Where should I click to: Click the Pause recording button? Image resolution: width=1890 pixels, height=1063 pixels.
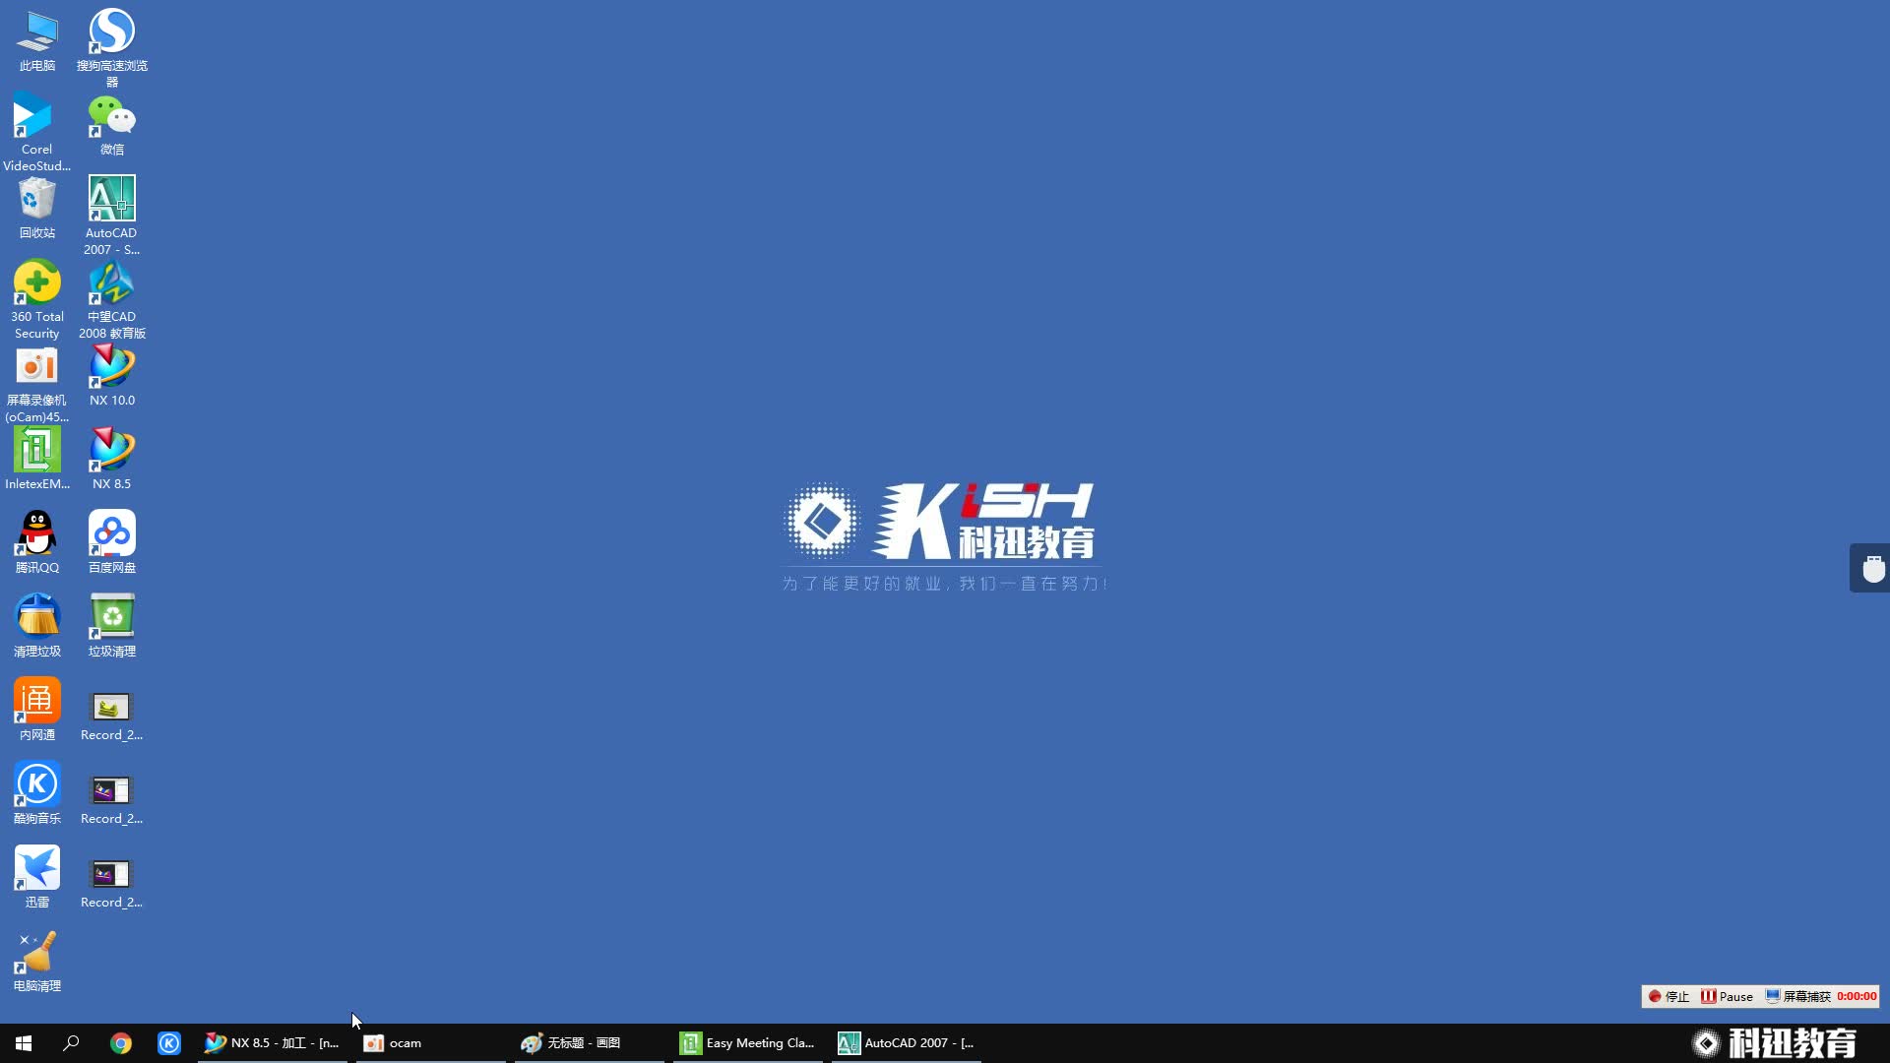click(x=1727, y=996)
